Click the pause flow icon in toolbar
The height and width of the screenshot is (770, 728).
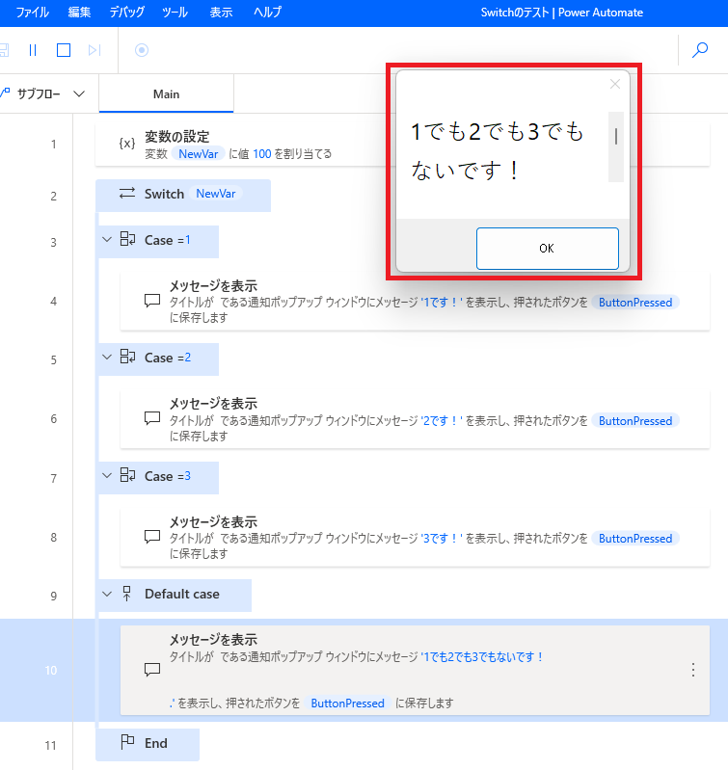[x=32, y=50]
